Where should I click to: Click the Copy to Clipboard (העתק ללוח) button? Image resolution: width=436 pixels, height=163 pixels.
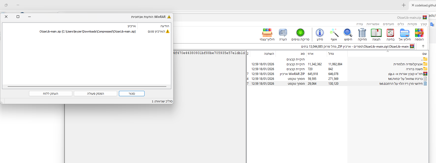click(x=50, y=94)
